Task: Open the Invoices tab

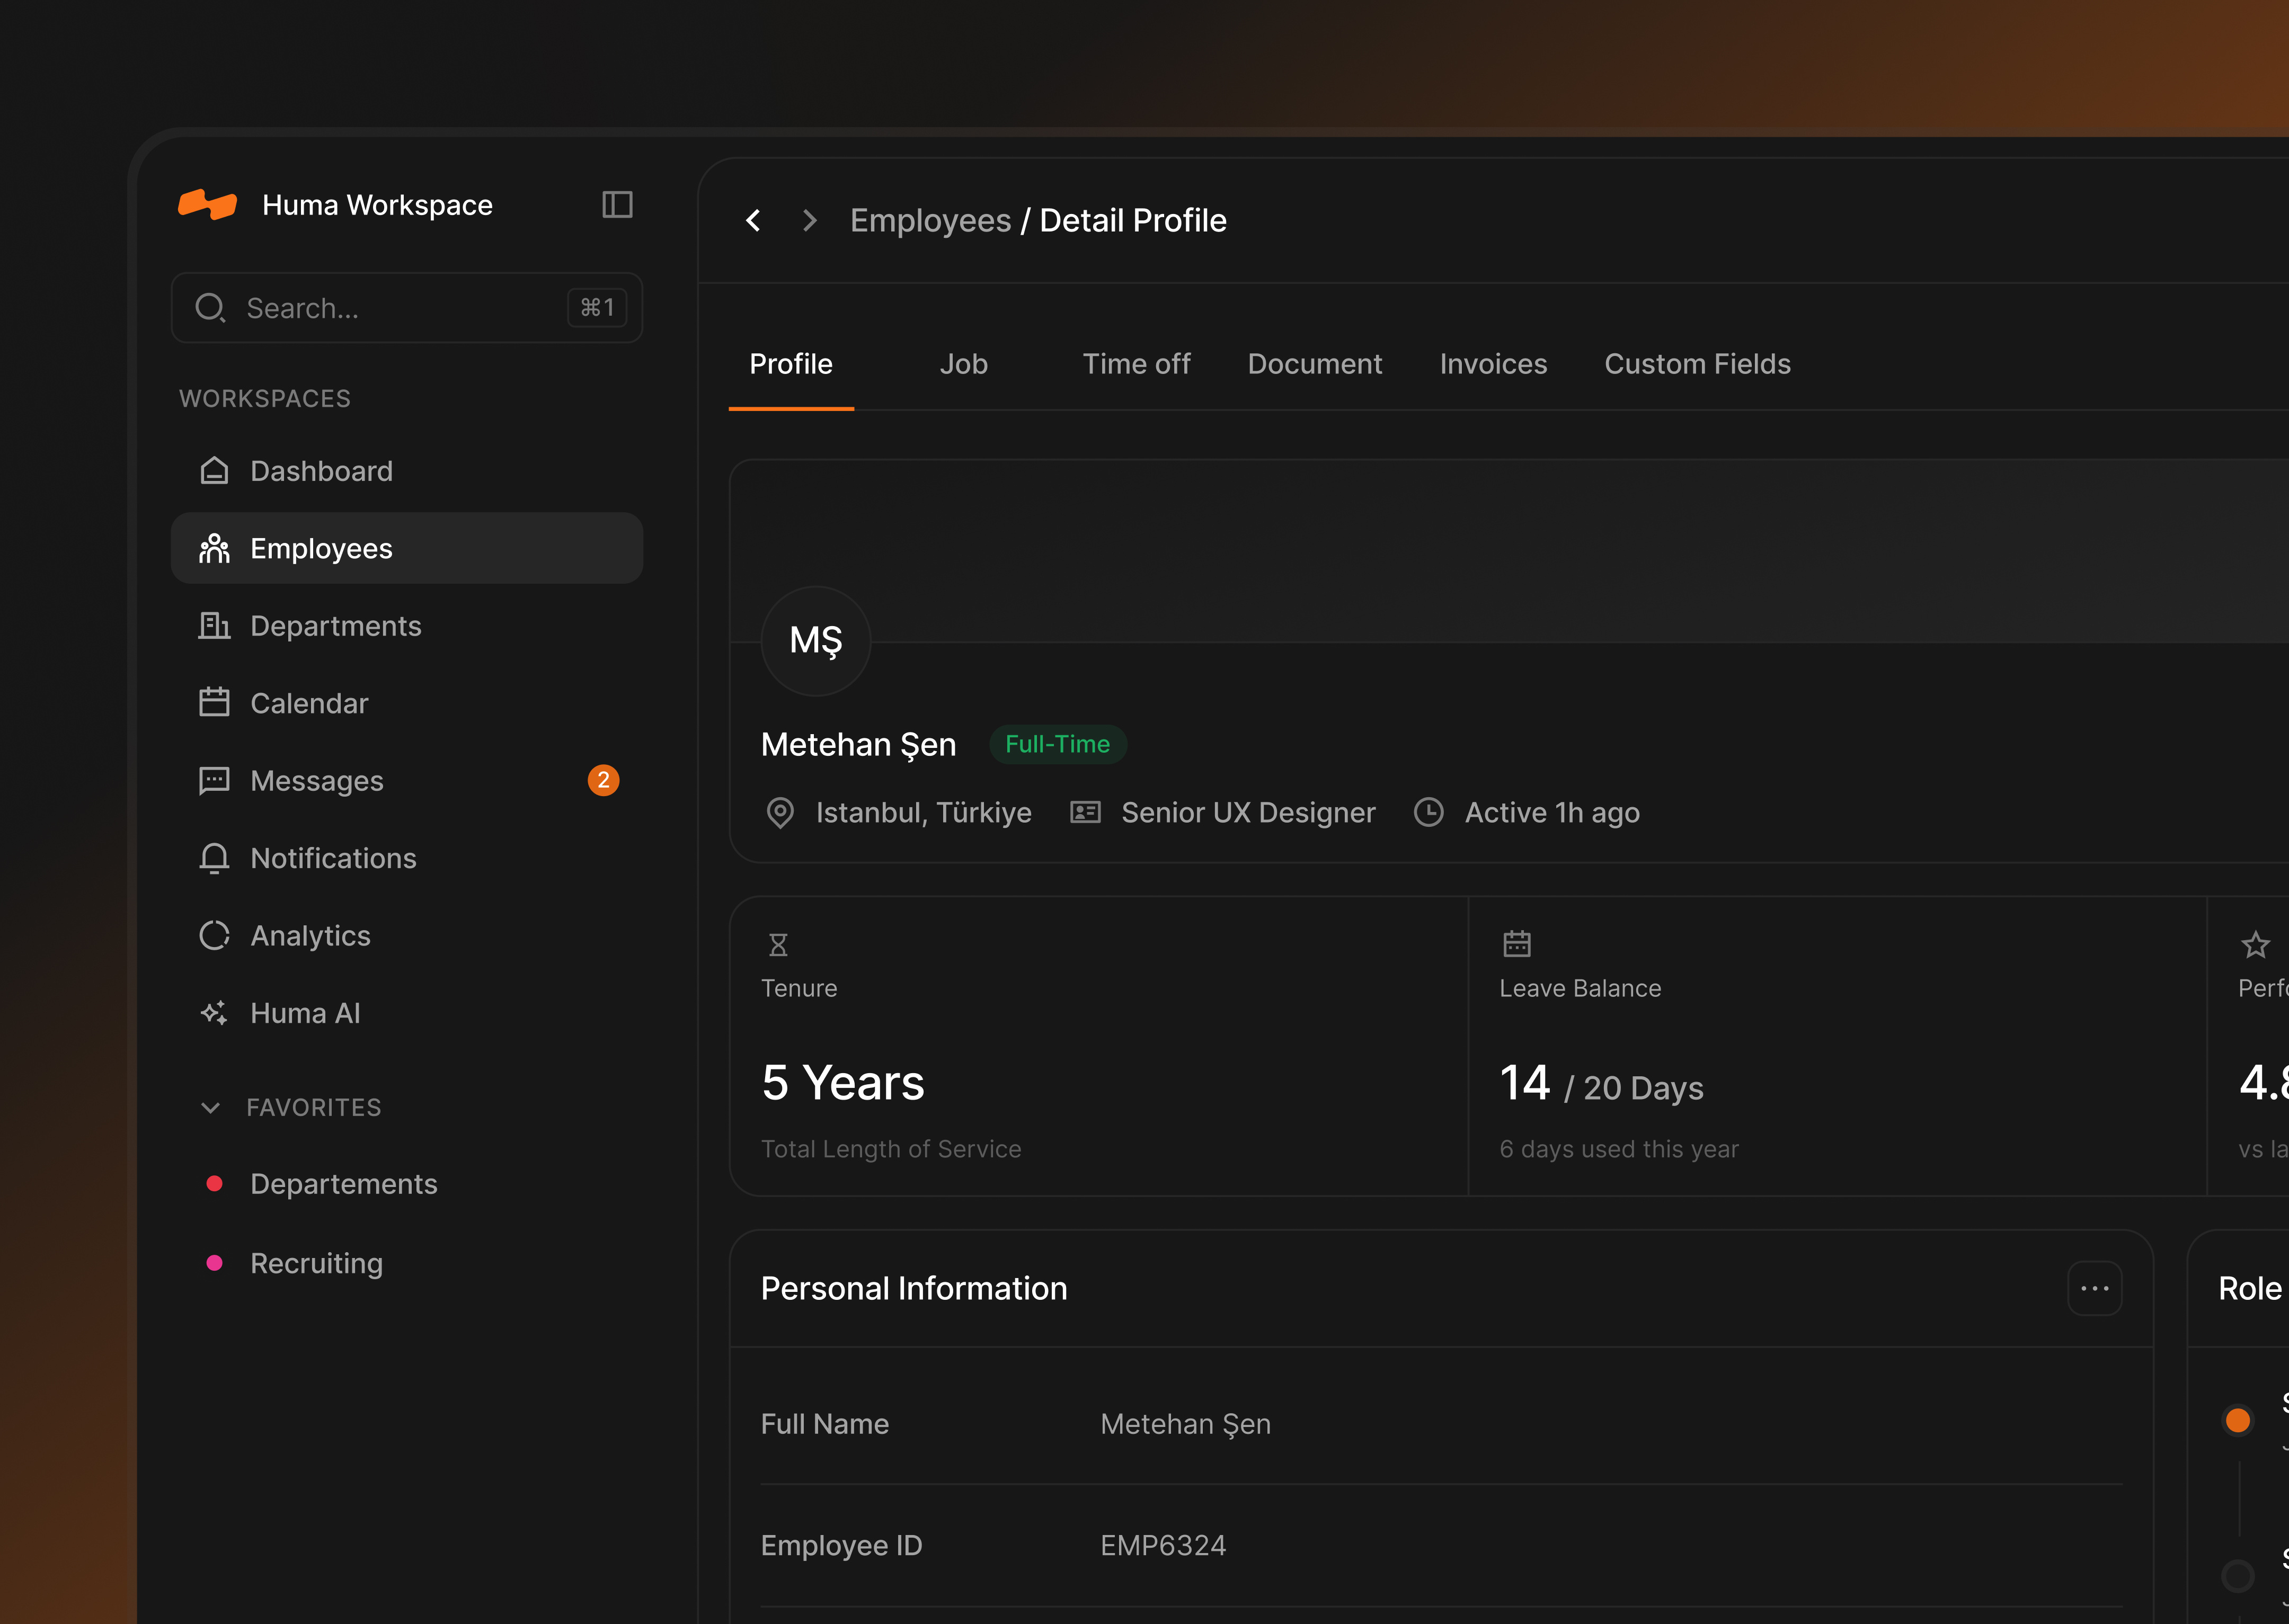Action: [x=1492, y=364]
